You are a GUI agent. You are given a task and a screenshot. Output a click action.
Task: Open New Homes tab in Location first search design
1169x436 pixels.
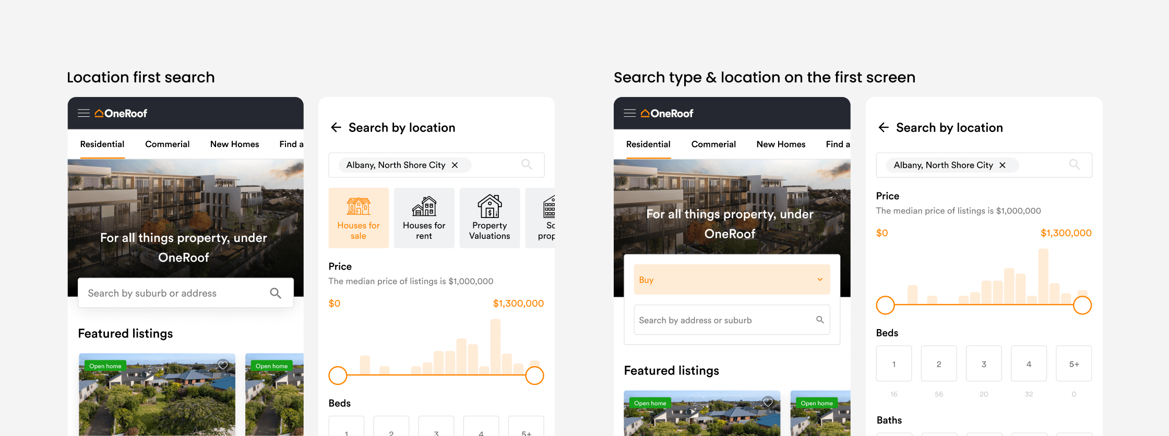point(234,144)
